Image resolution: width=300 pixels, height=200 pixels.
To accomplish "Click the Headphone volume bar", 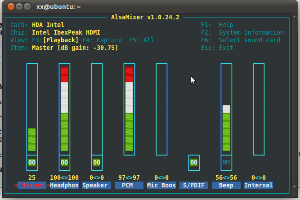I will (x=64, y=109).
